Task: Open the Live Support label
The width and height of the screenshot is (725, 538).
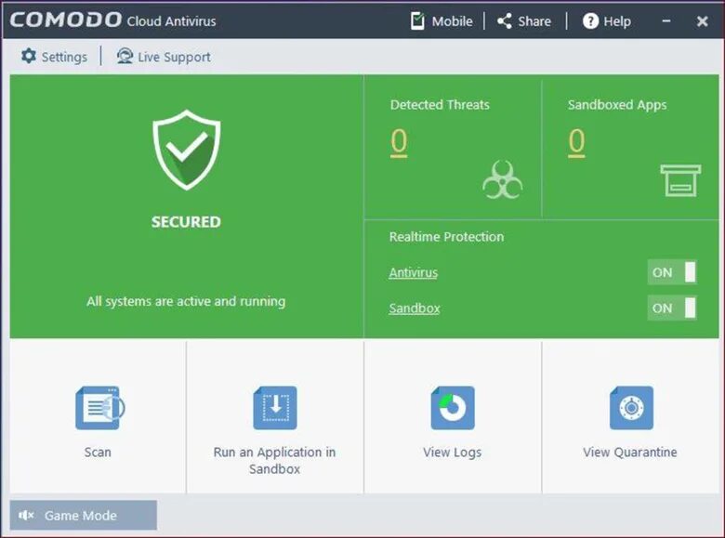Action: (174, 57)
